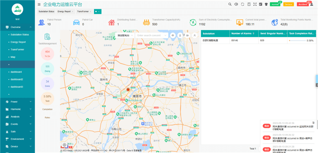This screenshot has height=153, width=318.
Task: Click the 5.58% progress bar in table
Action: coord(298,41)
